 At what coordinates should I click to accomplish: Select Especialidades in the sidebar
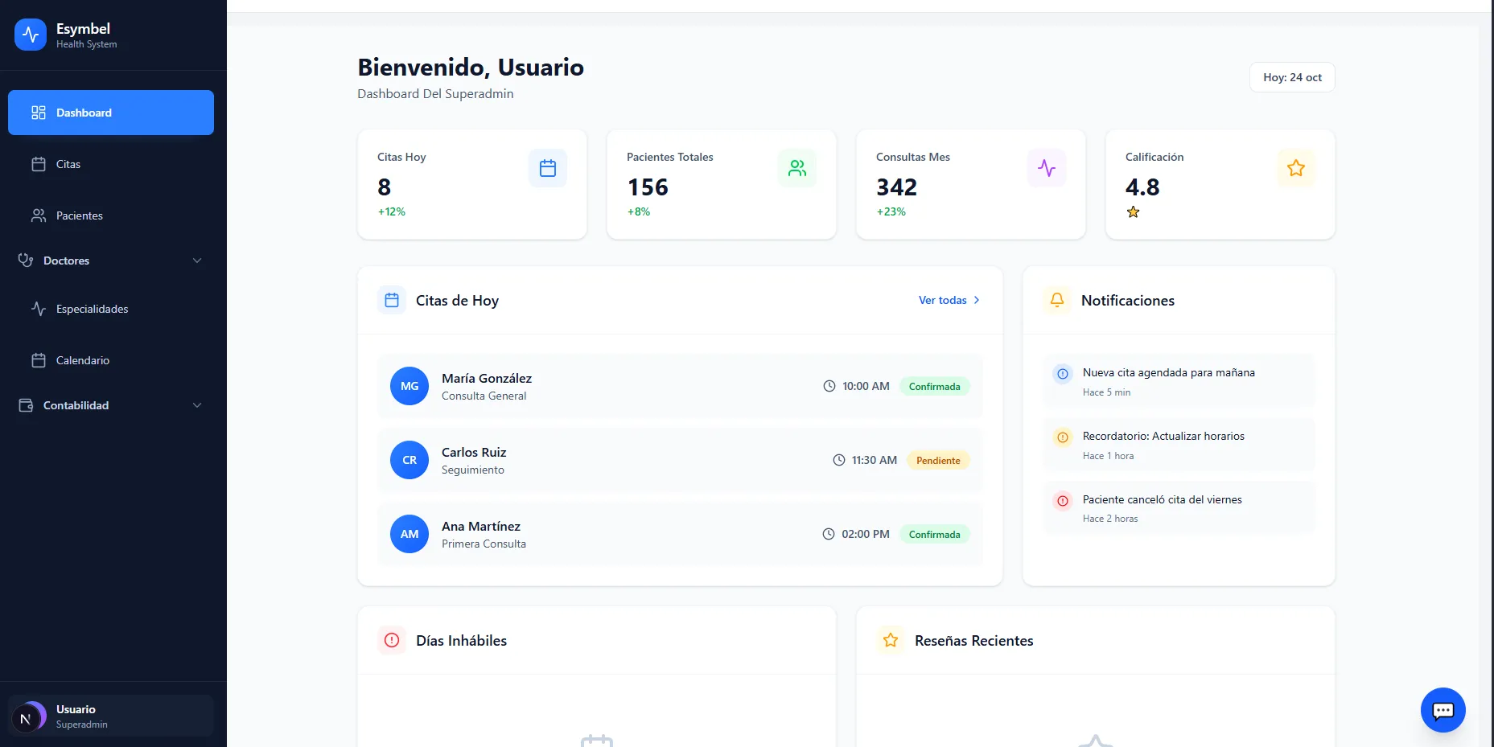pyautogui.click(x=92, y=309)
